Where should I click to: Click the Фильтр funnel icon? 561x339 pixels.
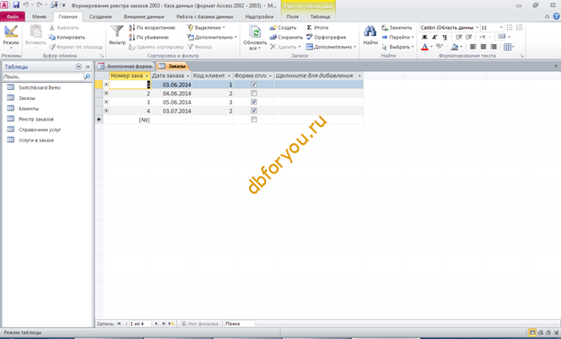[117, 31]
